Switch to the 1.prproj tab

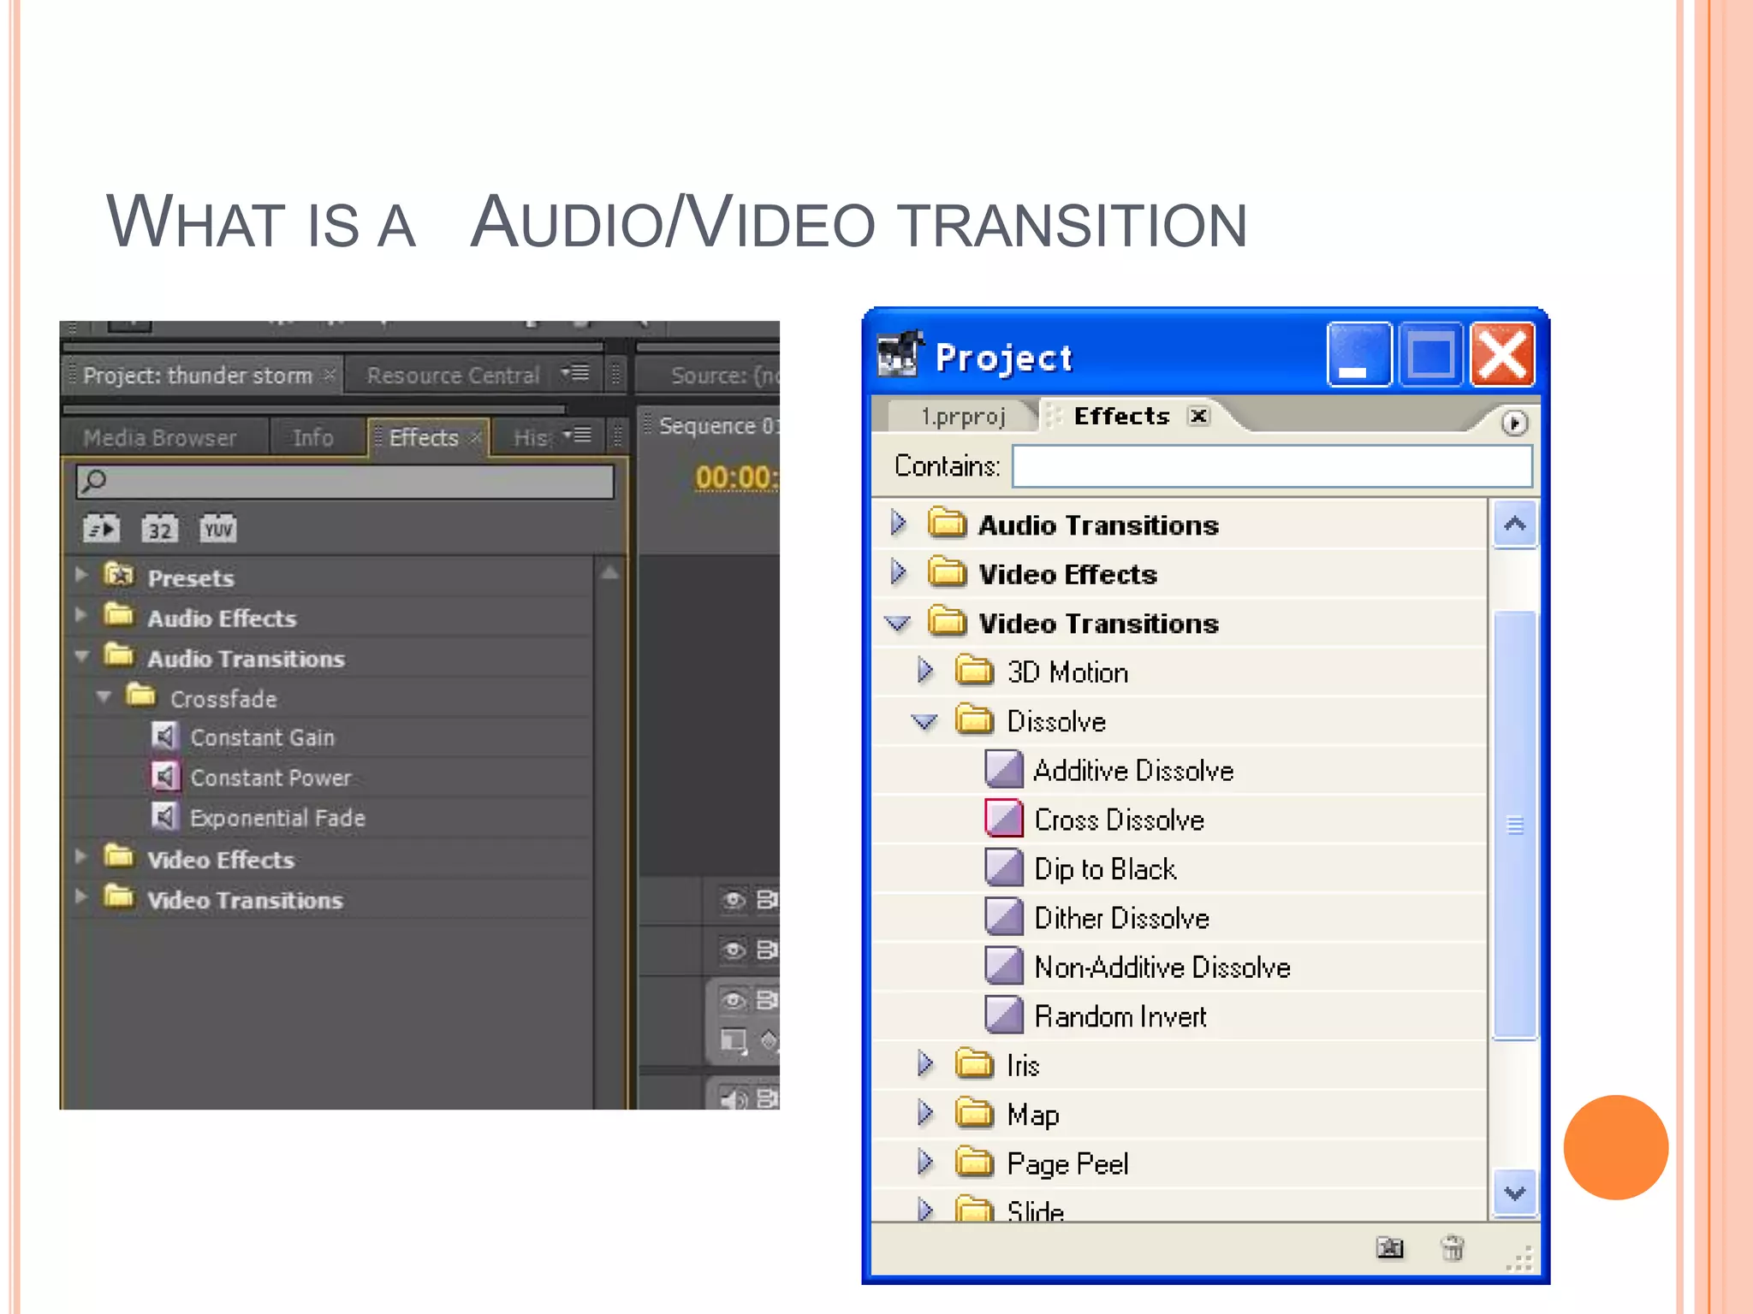[x=963, y=417]
